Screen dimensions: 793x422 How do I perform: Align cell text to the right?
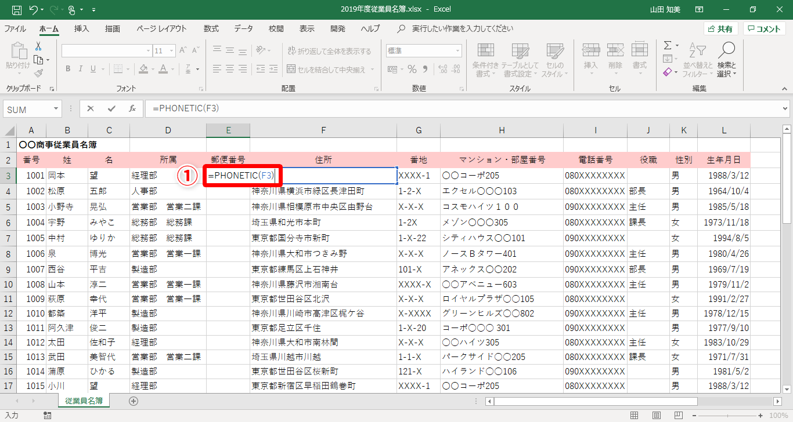click(243, 70)
